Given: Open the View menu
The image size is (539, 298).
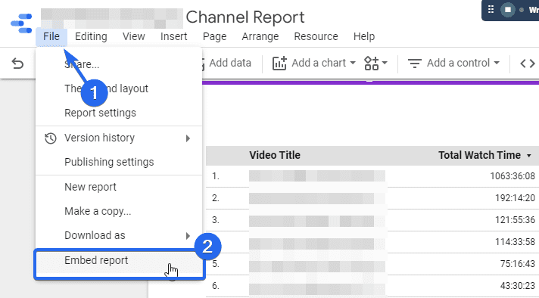Looking at the screenshot, I should click(x=134, y=36).
